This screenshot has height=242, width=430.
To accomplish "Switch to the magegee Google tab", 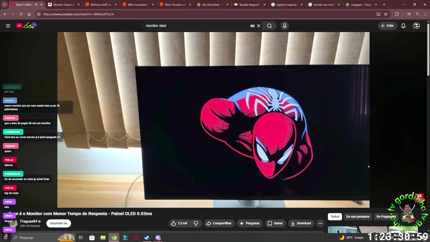I will (x=361, y=5).
